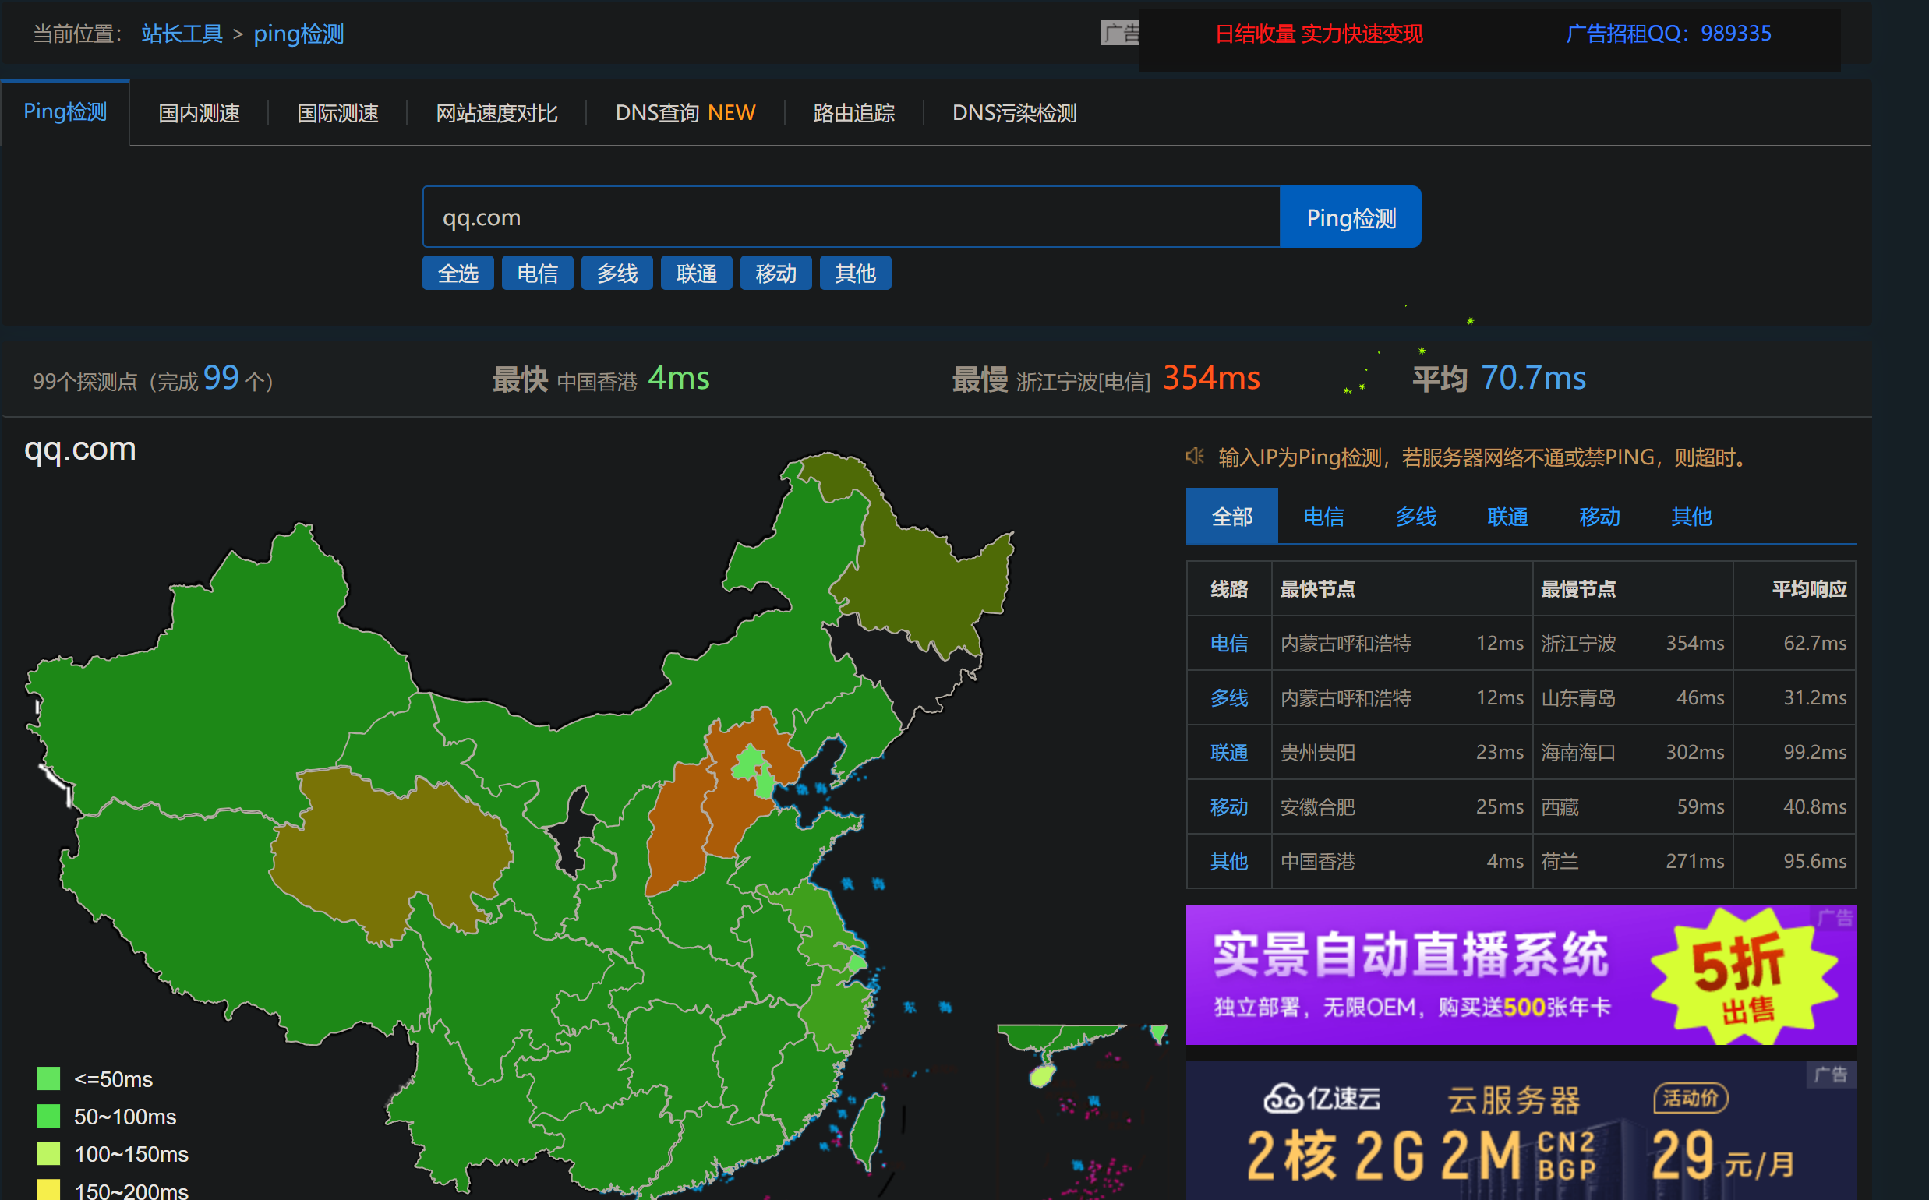Switch to the 国内测速 tab
The height and width of the screenshot is (1200, 1929).
click(x=199, y=114)
